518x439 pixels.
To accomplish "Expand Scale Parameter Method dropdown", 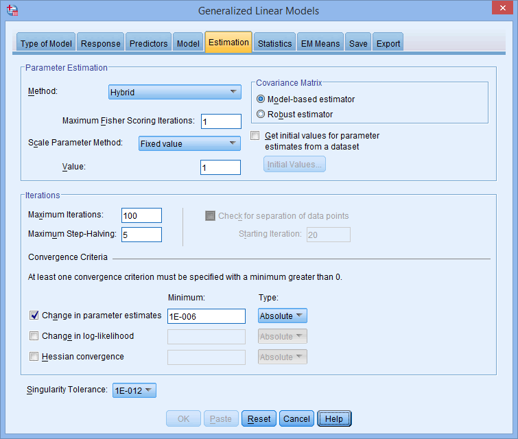I will point(189,143).
